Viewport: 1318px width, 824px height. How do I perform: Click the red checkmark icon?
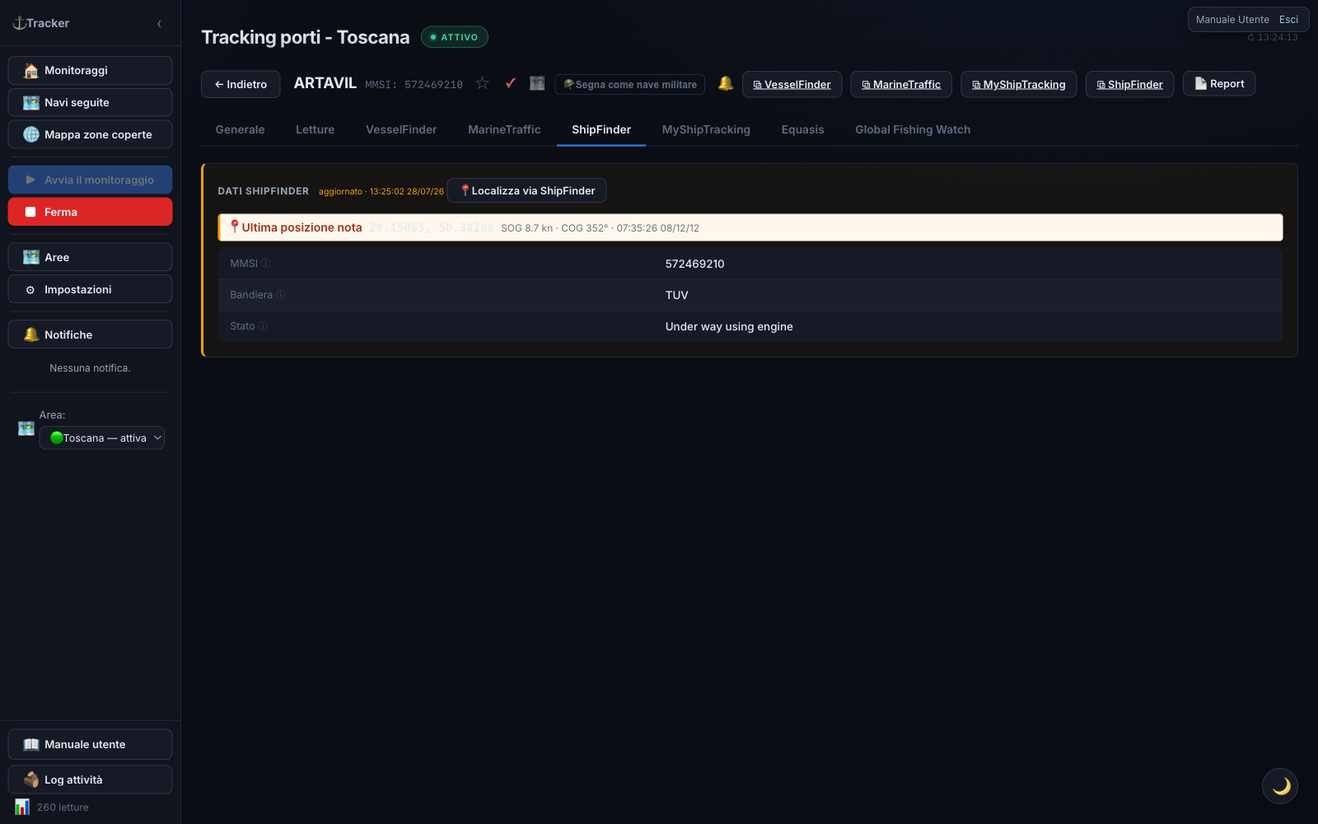point(511,83)
